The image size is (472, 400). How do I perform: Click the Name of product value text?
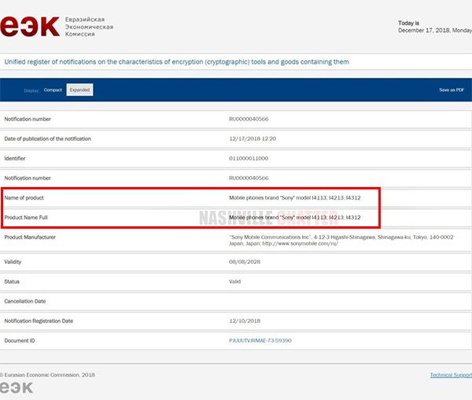point(295,198)
